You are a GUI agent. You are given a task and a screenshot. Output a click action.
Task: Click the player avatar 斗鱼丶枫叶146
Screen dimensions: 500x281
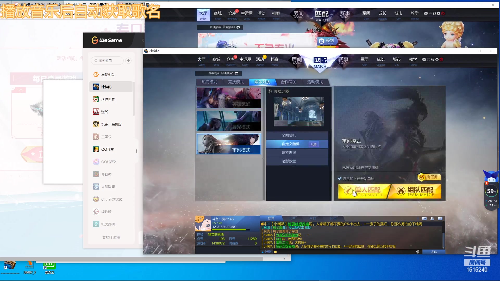pyautogui.click(x=203, y=223)
